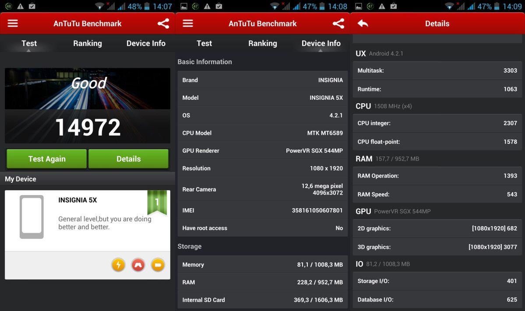This screenshot has height=311, width=525.
Task: Tap clipboard notification icon at 14:09 screen
Action: pos(393,7)
